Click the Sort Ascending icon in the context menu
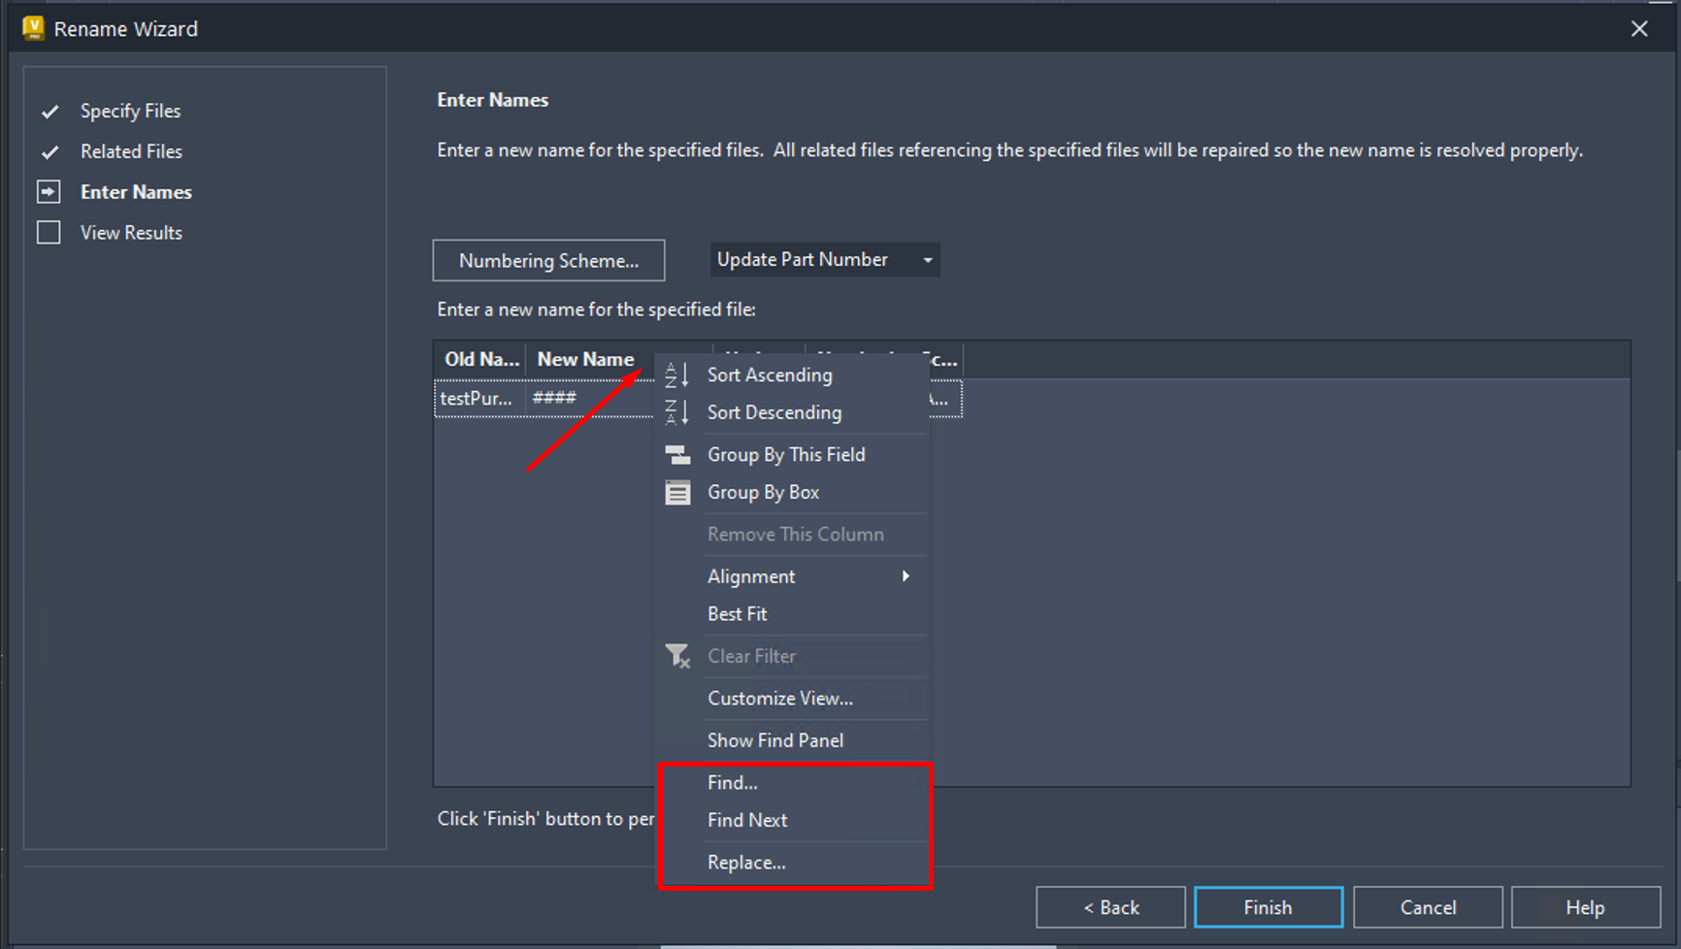Screen dimensions: 1681x949 [676, 376]
